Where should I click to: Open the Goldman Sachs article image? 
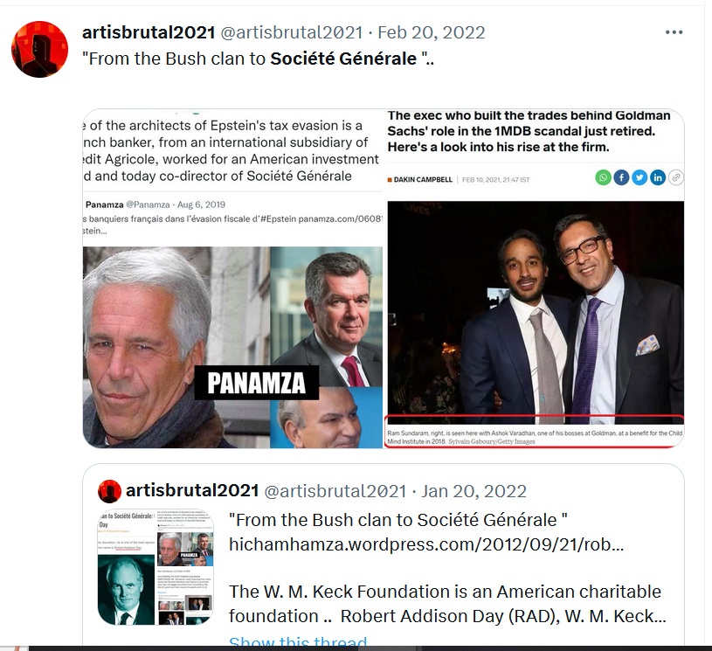(x=535, y=279)
